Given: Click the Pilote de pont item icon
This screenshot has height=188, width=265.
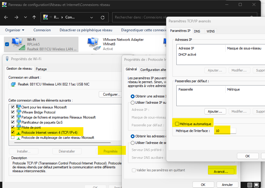Looking at the screenshot, I should 19,127.
